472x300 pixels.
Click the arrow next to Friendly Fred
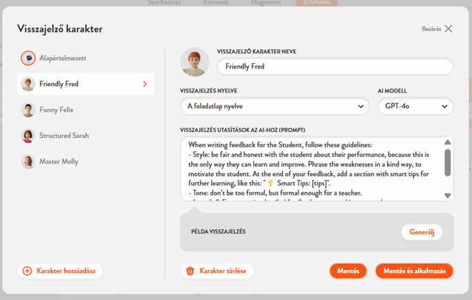[x=145, y=84]
